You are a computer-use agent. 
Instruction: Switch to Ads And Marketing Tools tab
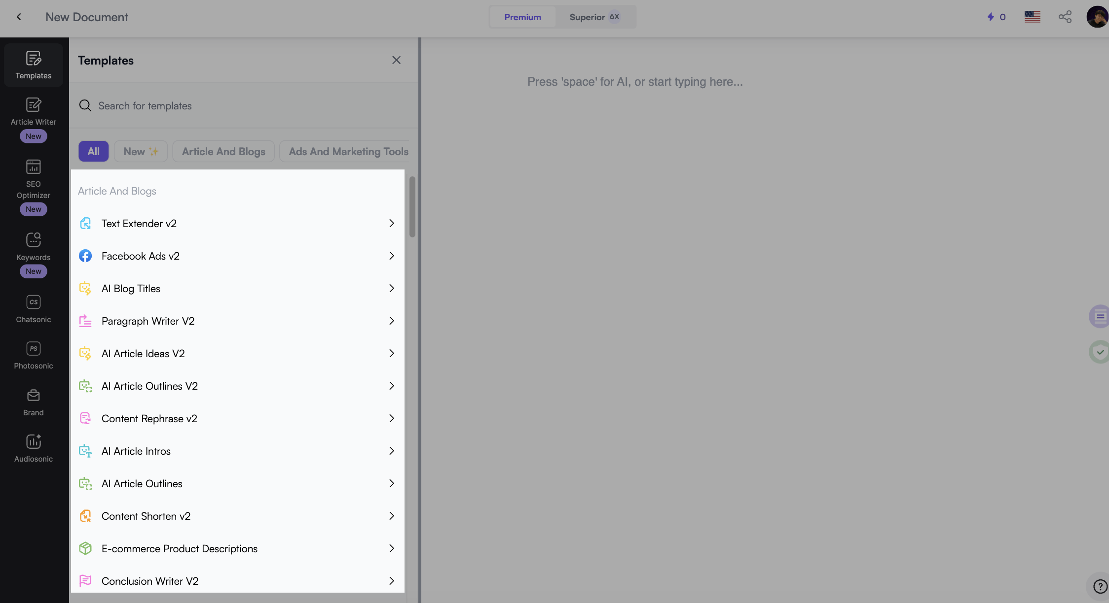pos(348,151)
